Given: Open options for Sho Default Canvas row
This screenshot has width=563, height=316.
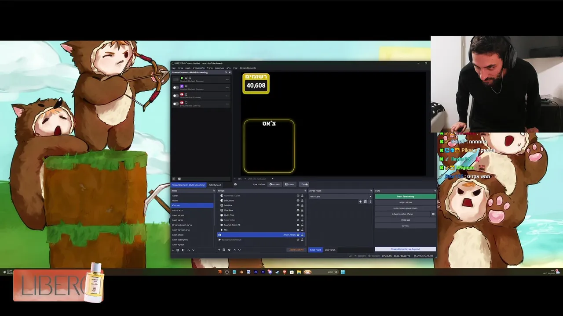Looking at the screenshot, I should pyautogui.click(x=227, y=104).
